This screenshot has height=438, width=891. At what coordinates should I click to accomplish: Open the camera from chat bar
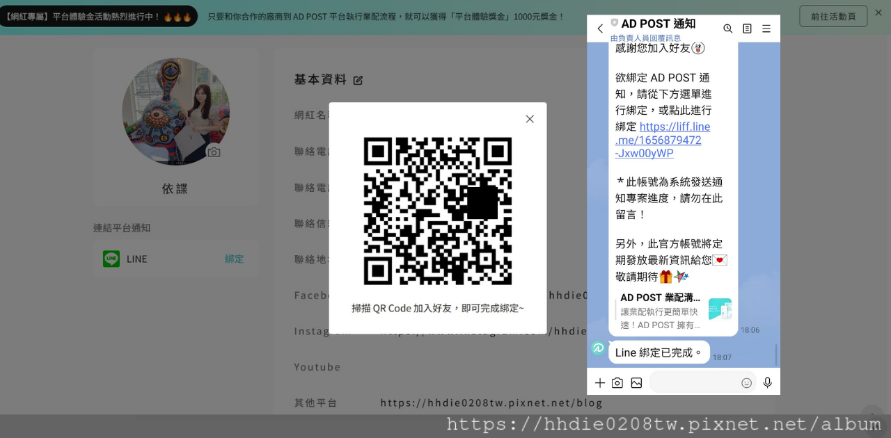(x=617, y=382)
